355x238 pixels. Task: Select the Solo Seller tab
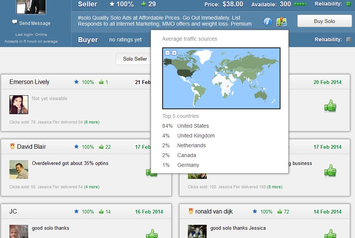point(135,59)
